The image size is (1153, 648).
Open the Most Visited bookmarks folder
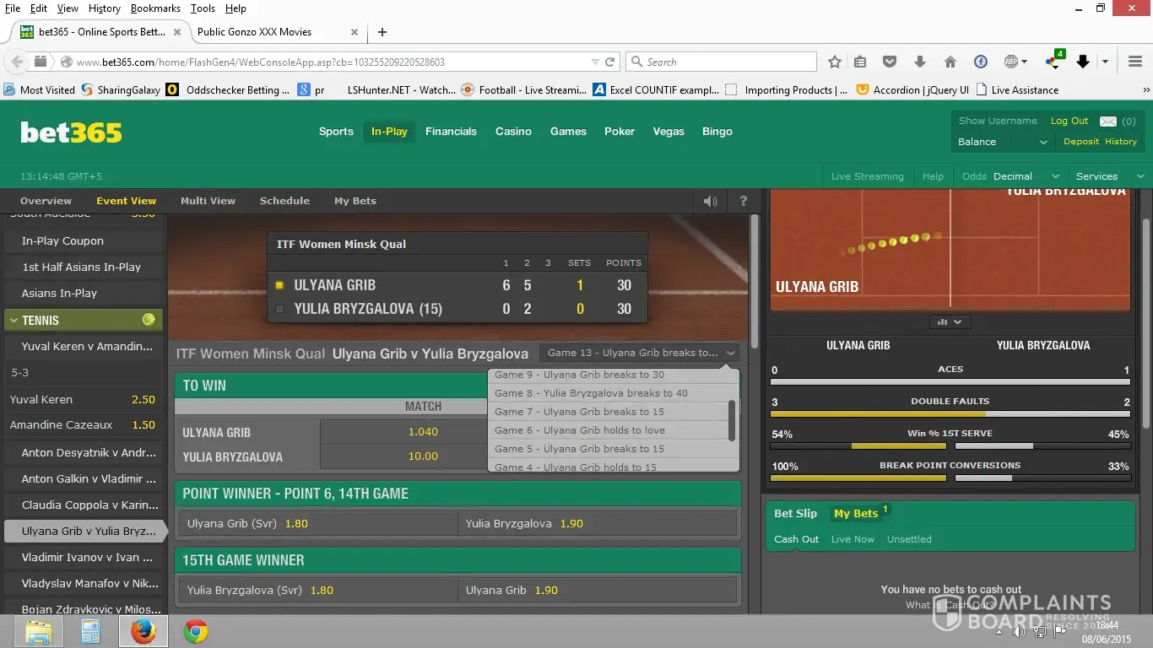pos(40,90)
